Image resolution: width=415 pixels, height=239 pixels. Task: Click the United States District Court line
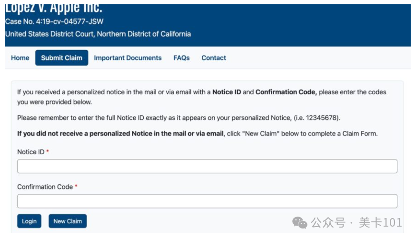click(x=98, y=34)
